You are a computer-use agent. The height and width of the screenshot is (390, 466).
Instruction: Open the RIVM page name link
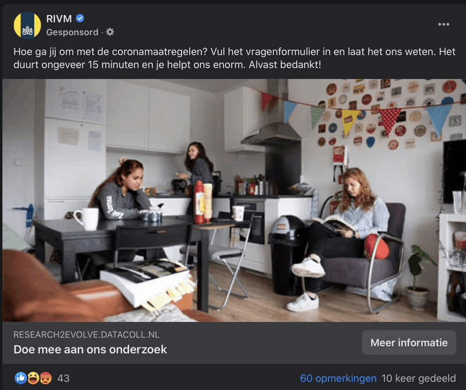pyautogui.click(x=59, y=19)
